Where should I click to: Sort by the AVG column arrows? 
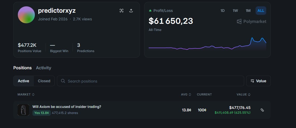190,95
